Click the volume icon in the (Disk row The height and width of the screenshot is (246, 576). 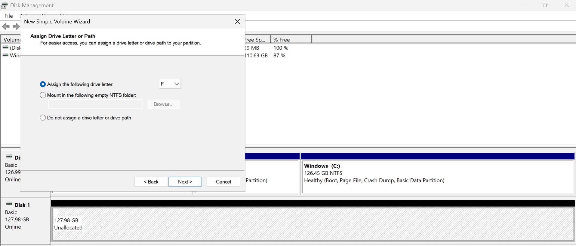click(5, 47)
